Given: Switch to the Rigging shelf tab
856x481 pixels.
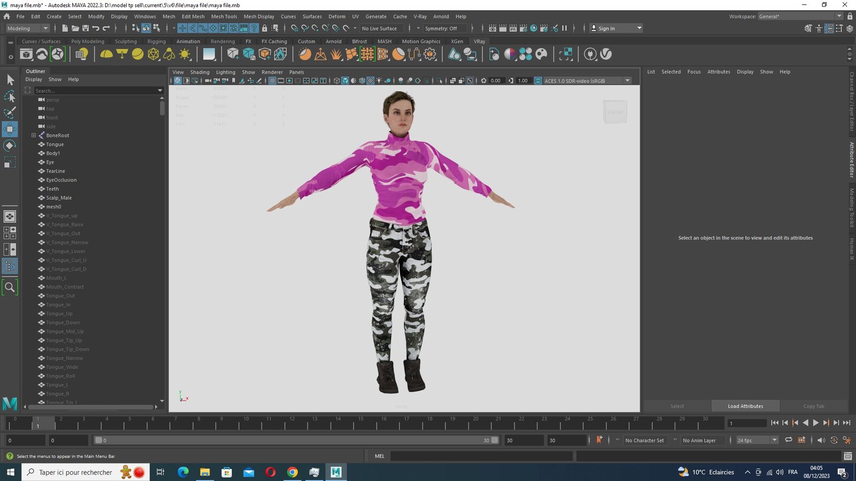Looking at the screenshot, I should tap(156, 41).
